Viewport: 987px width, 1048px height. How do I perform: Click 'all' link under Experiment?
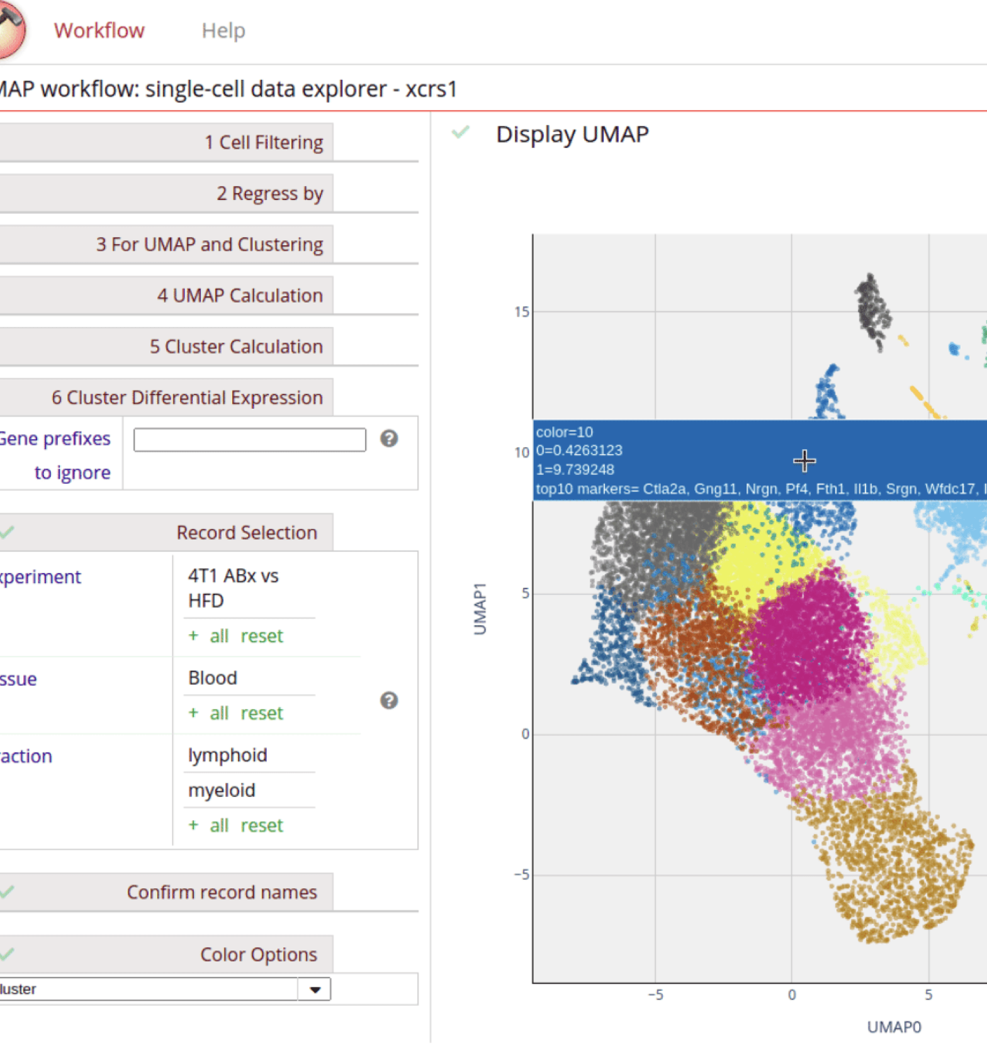pyautogui.click(x=219, y=636)
